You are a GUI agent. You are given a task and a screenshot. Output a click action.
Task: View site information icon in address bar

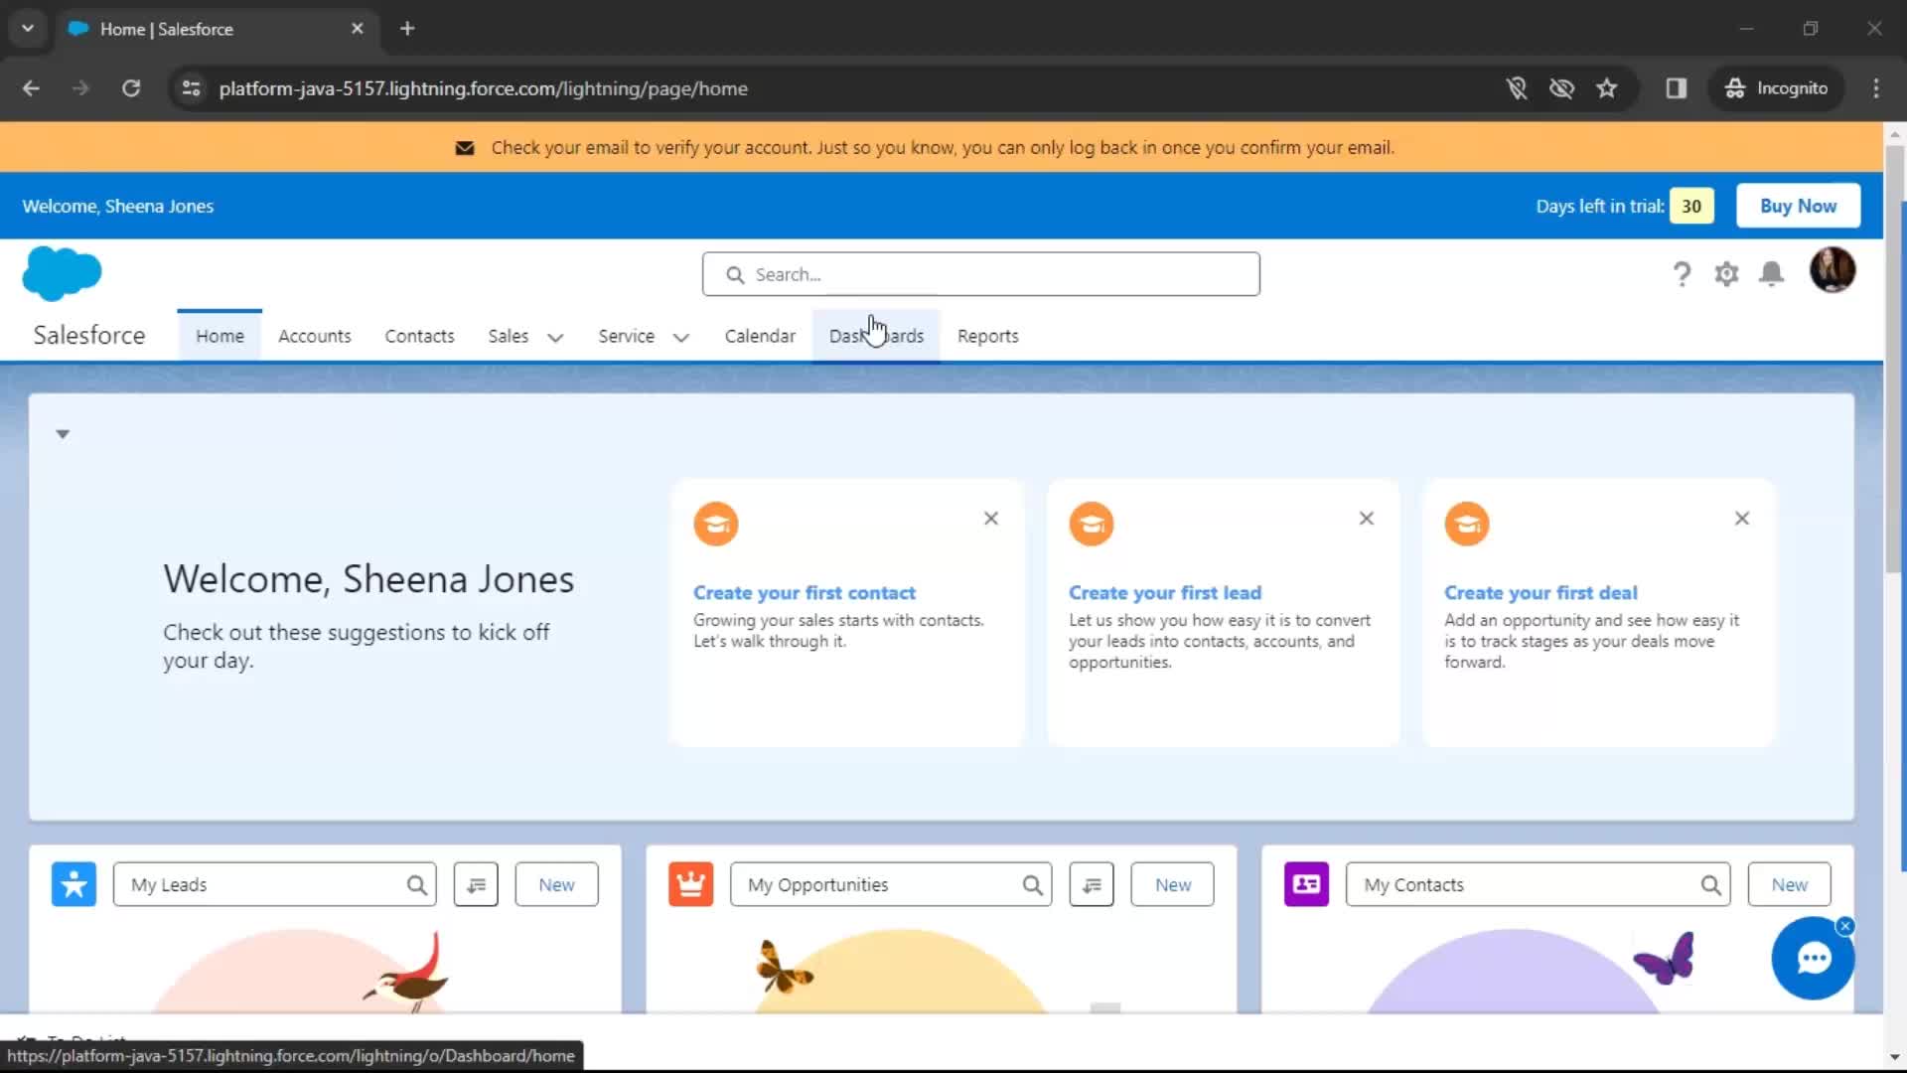pos(191,88)
